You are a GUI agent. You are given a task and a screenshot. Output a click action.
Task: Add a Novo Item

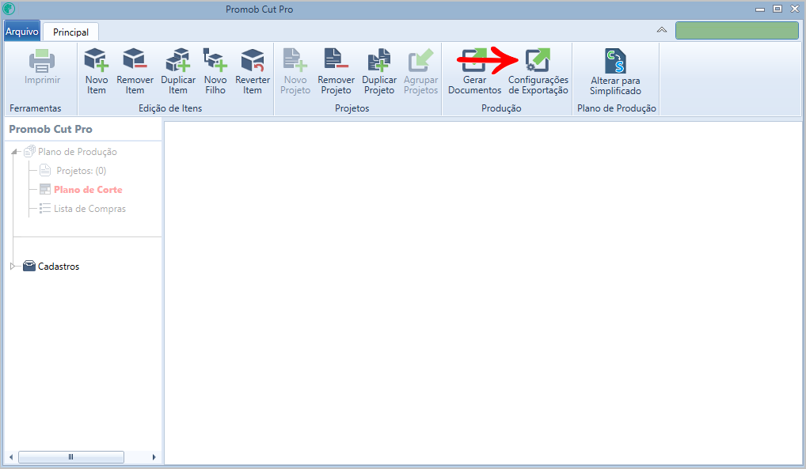click(x=96, y=71)
